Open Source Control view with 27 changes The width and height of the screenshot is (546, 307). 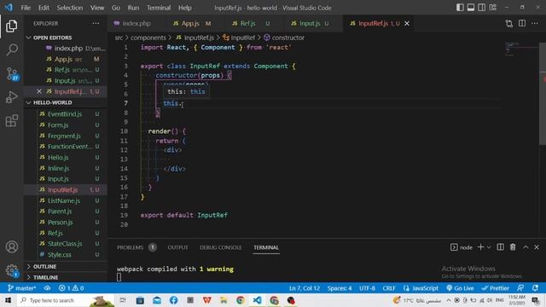pyautogui.click(x=12, y=74)
